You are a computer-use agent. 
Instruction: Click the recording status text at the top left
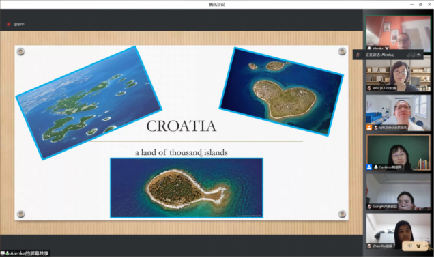pyautogui.click(x=19, y=25)
